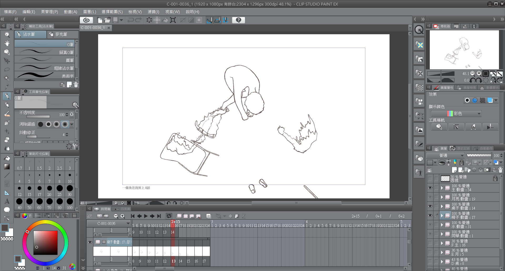The width and height of the screenshot is (505, 271).
Task: Open the 彩色 display color dropdown
Action: point(456,114)
